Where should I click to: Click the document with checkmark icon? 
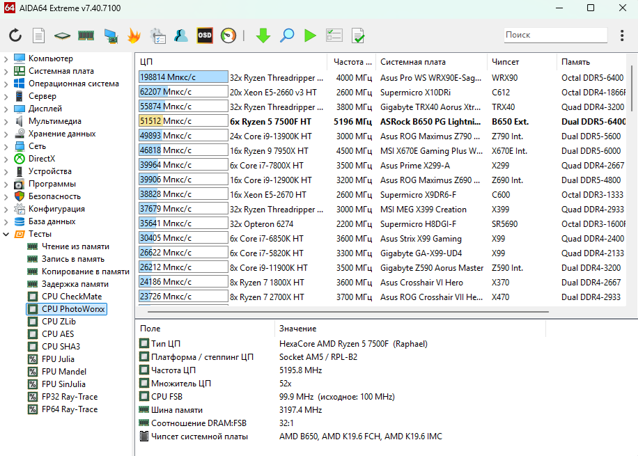(358, 36)
